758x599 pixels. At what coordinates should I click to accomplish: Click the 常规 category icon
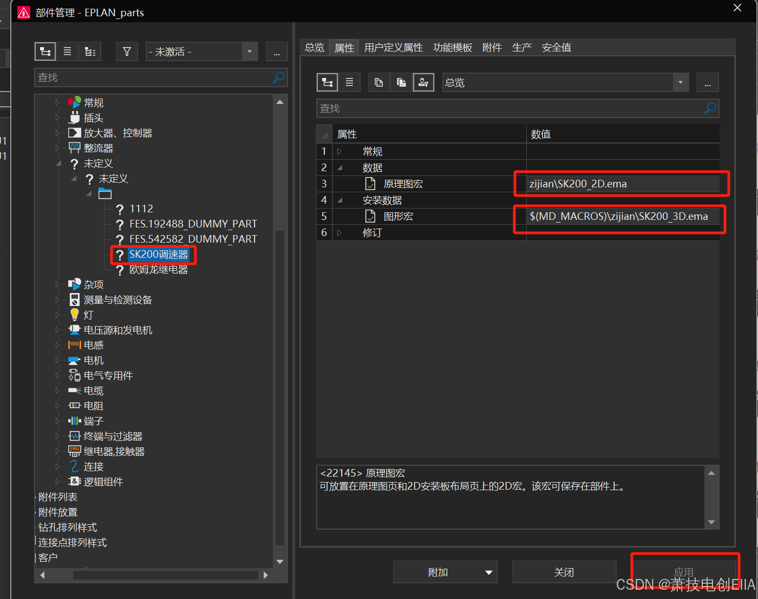coord(74,102)
